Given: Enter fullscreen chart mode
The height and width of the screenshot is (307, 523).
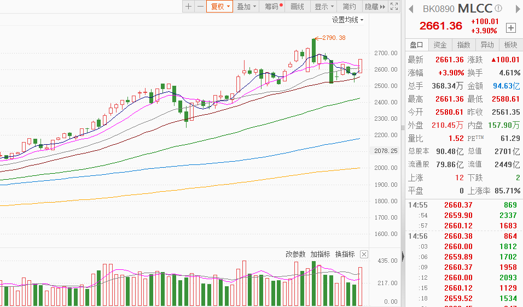Looking at the screenshot, I should click(x=396, y=7).
